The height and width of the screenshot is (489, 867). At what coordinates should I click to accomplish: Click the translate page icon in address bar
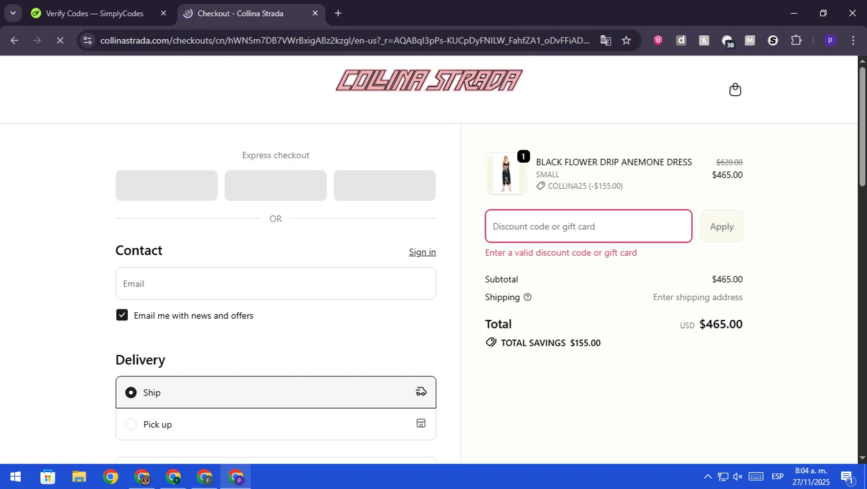(606, 40)
